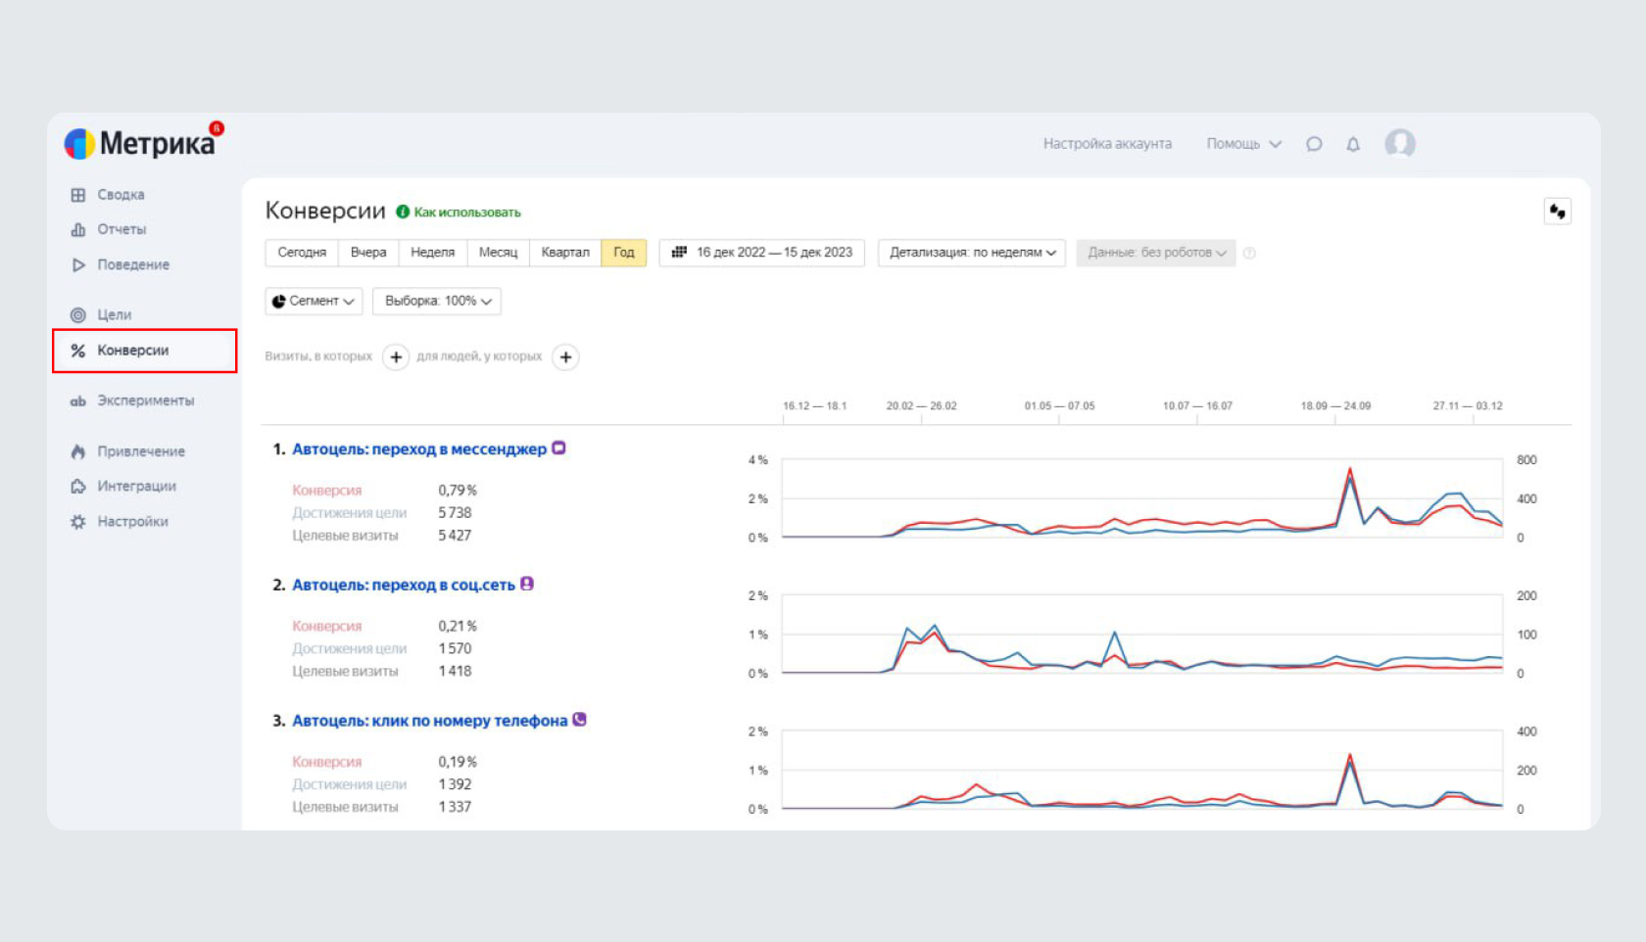1646x942 pixels.
Task: Expand Детализация: по неделям dropdown
Action: point(972,253)
